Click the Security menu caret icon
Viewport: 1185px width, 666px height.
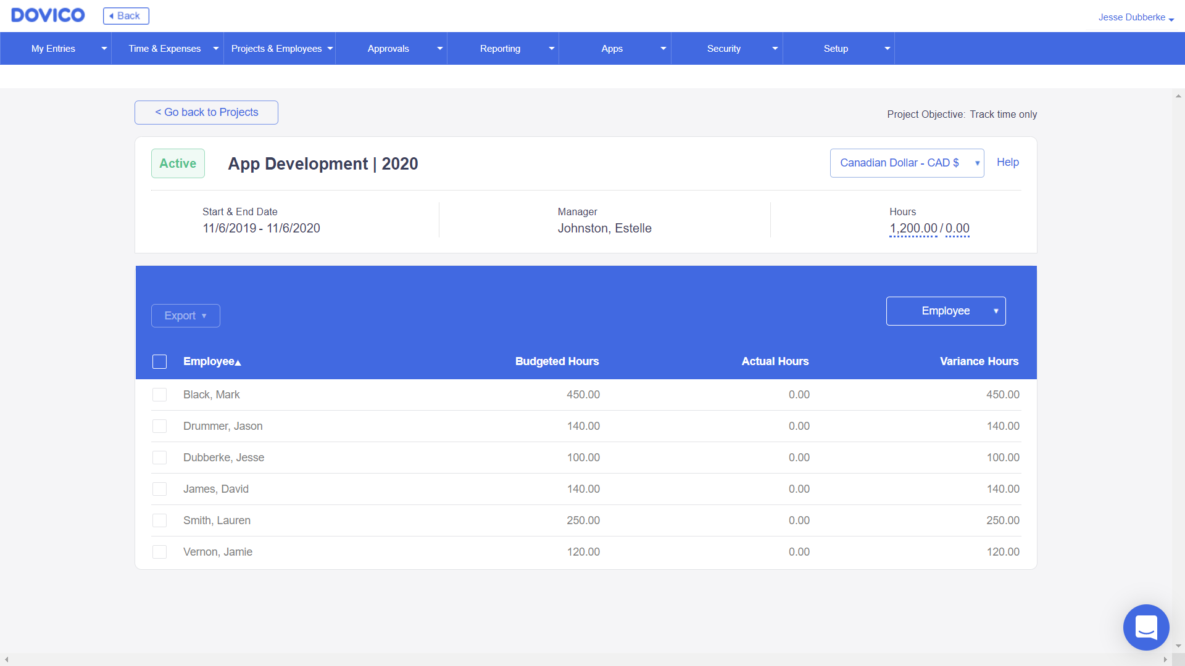click(x=775, y=49)
